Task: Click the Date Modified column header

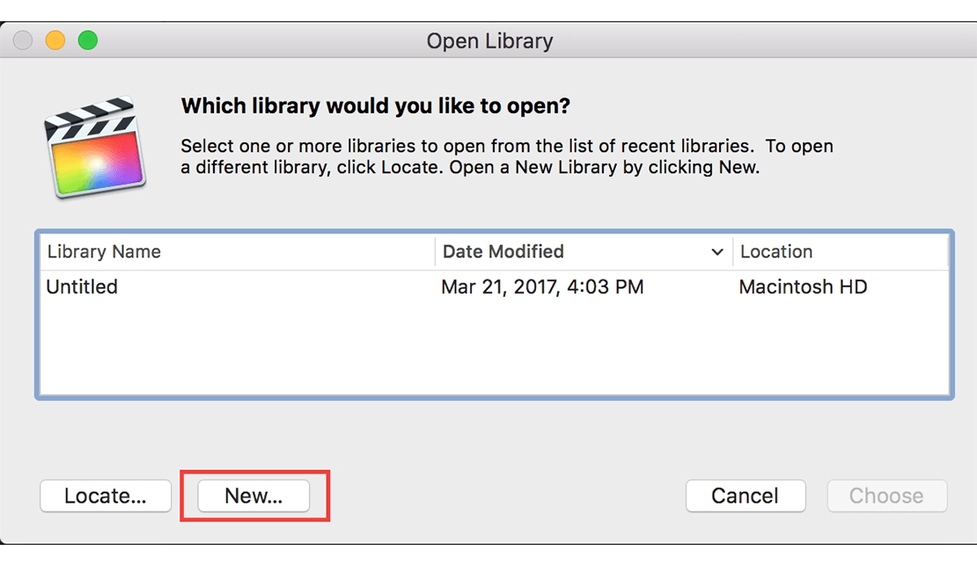Action: point(503,252)
